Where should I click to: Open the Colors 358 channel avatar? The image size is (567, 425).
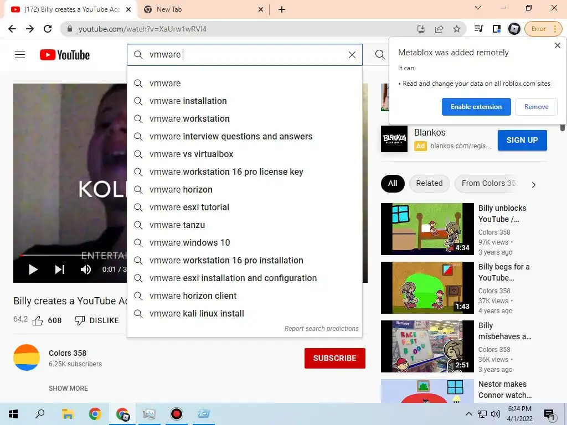(27, 357)
